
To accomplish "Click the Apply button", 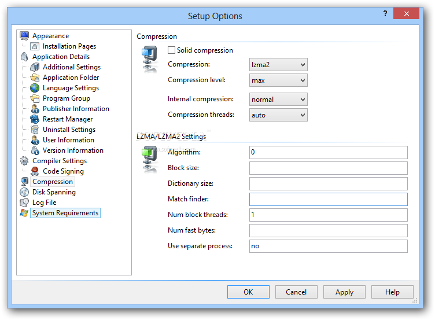I will (344, 292).
